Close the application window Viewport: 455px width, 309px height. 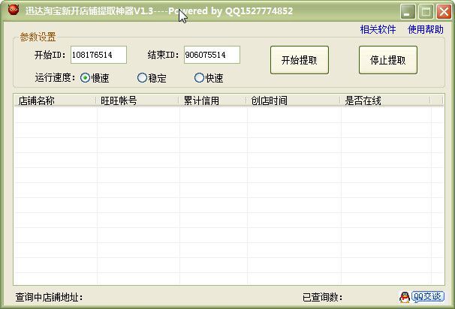[x=444, y=11]
